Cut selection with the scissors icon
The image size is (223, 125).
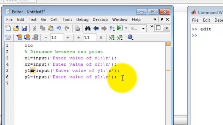[x=34, y=28]
